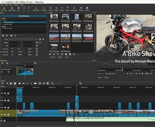Click the player scrub bar playhead
155x127 pixels.
tap(122, 69)
